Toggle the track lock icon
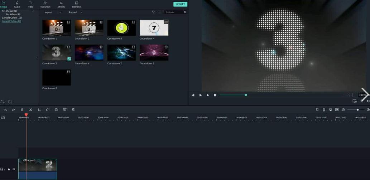Image resolution: width=370 pixels, height=180 pixels. tap(9, 169)
